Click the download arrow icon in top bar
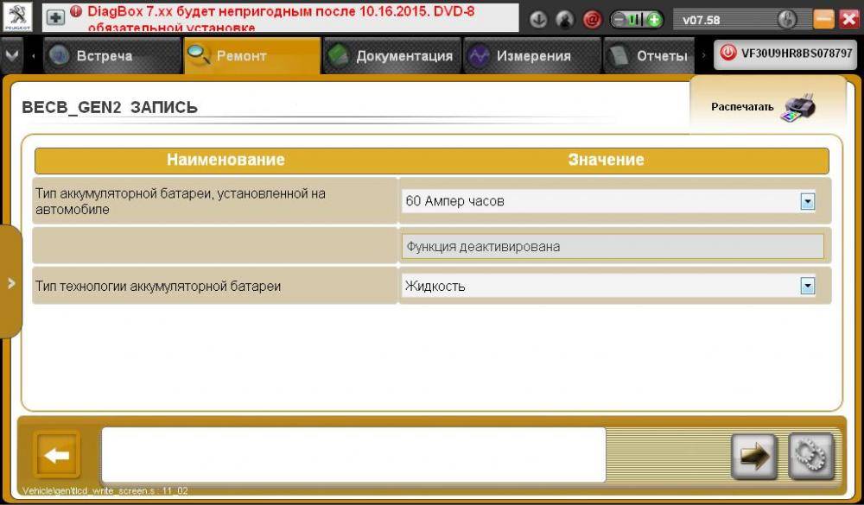Viewport: 864px width, 505px height. [x=538, y=19]
